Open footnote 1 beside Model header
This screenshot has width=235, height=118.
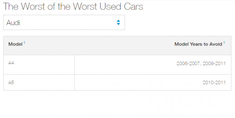click(24, 43)
